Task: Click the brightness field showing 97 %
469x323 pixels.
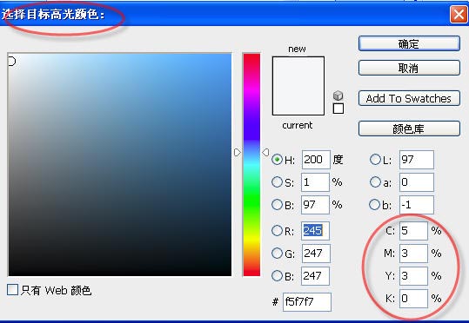Action: point(315,205)
